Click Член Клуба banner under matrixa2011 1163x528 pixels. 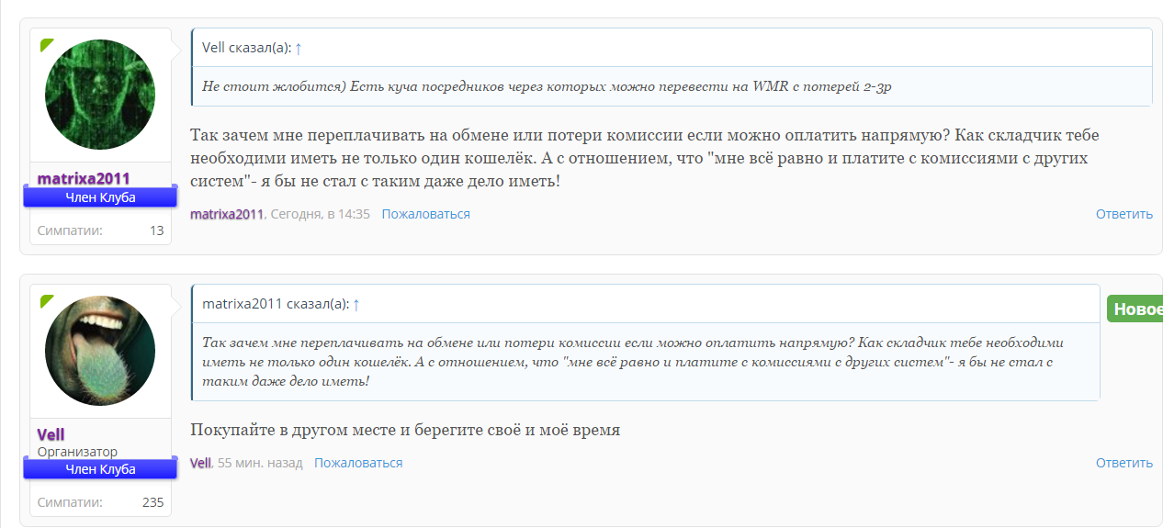click(100, 197)
